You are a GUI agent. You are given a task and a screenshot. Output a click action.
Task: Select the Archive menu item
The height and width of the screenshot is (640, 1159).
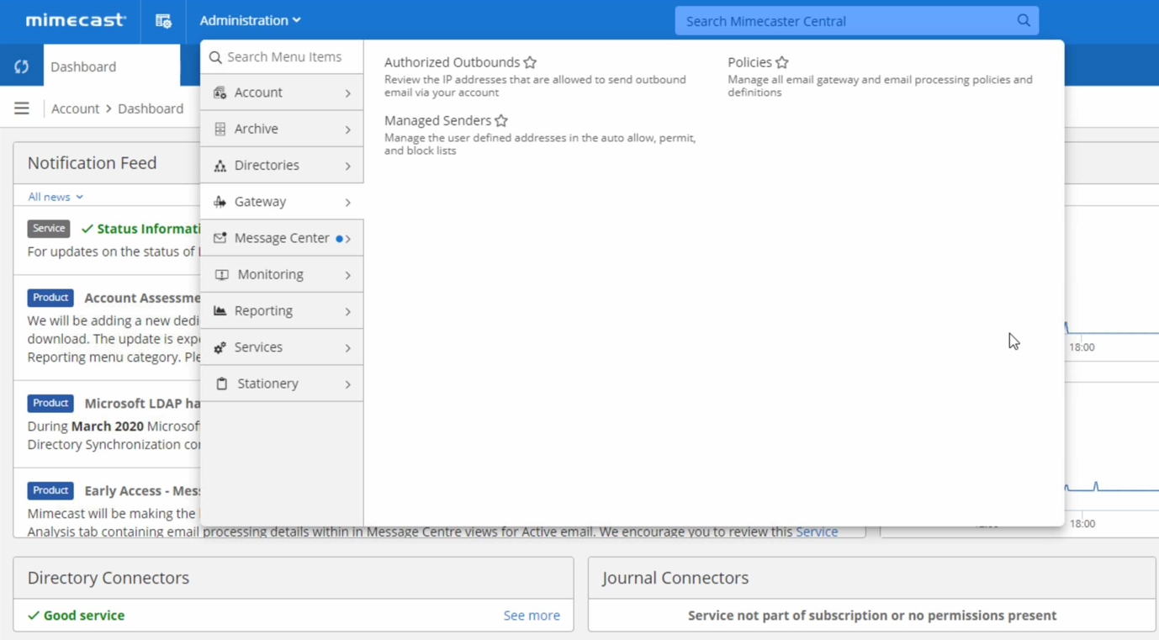(x=282, y=129)
